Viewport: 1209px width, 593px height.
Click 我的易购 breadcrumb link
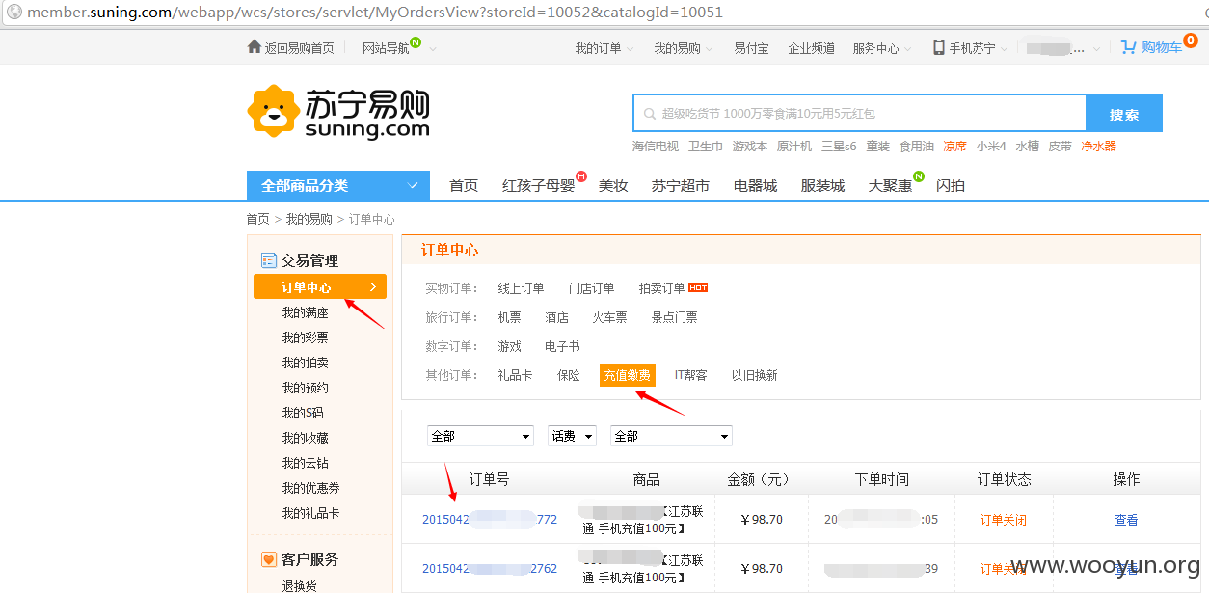point(309,219)
